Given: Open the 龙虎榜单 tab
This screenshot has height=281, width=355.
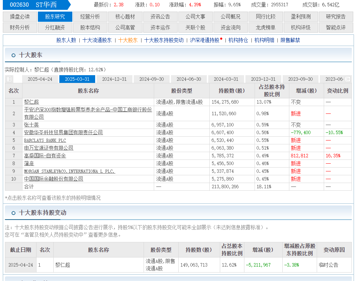Looking at the screenshot, I should [265, 27].
